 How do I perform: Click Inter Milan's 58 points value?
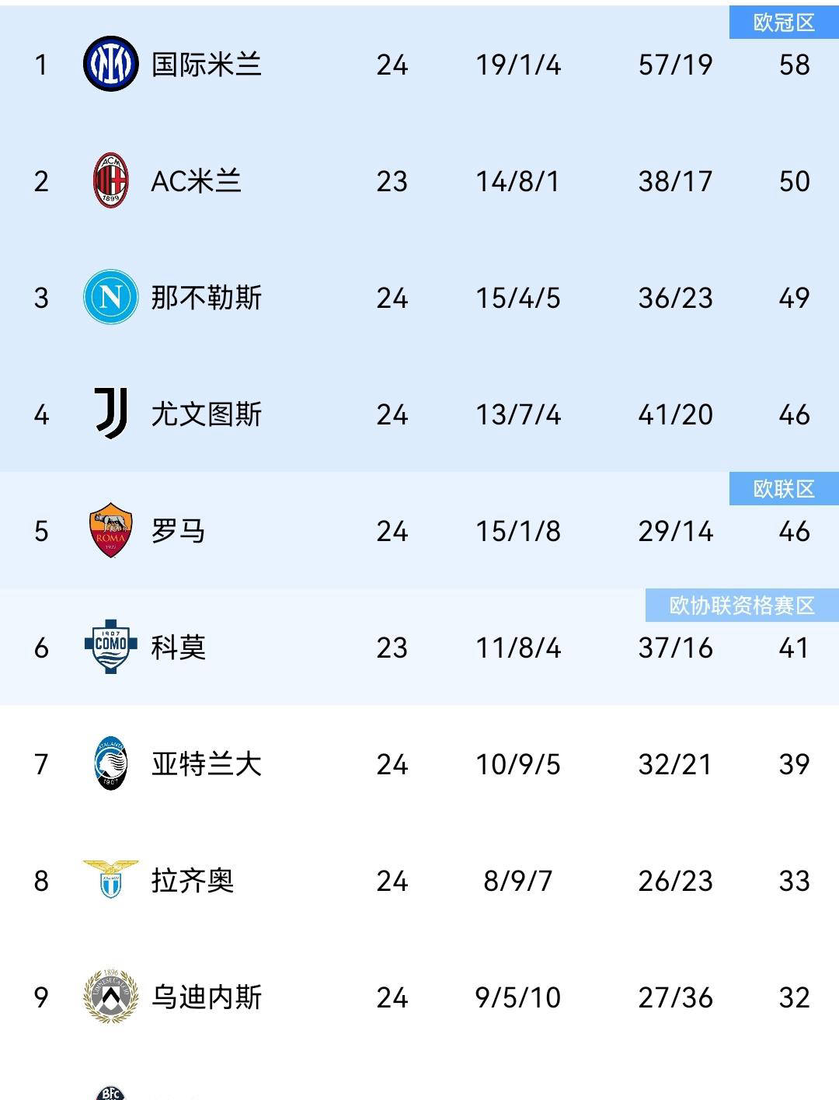click(x=794, y=65)
